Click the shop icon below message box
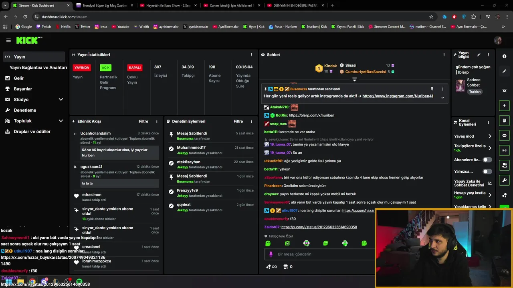Viewport: 513px width, 288px height. (x=286, y=267)
